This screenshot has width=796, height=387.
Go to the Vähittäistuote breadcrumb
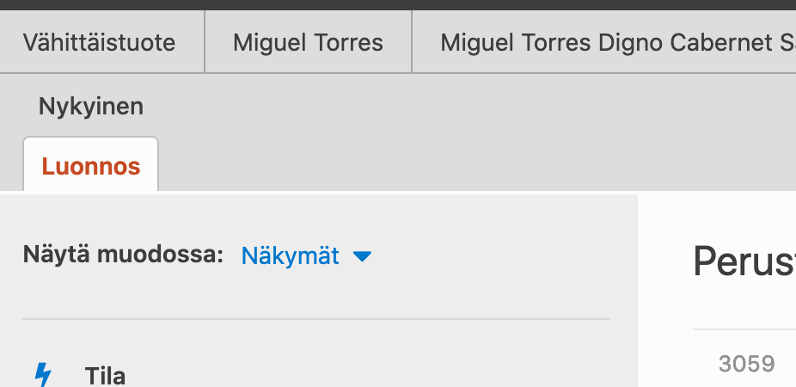coord(100,42)
